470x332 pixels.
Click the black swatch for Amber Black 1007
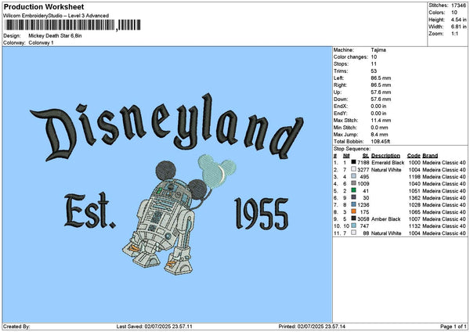pos(354,218)
